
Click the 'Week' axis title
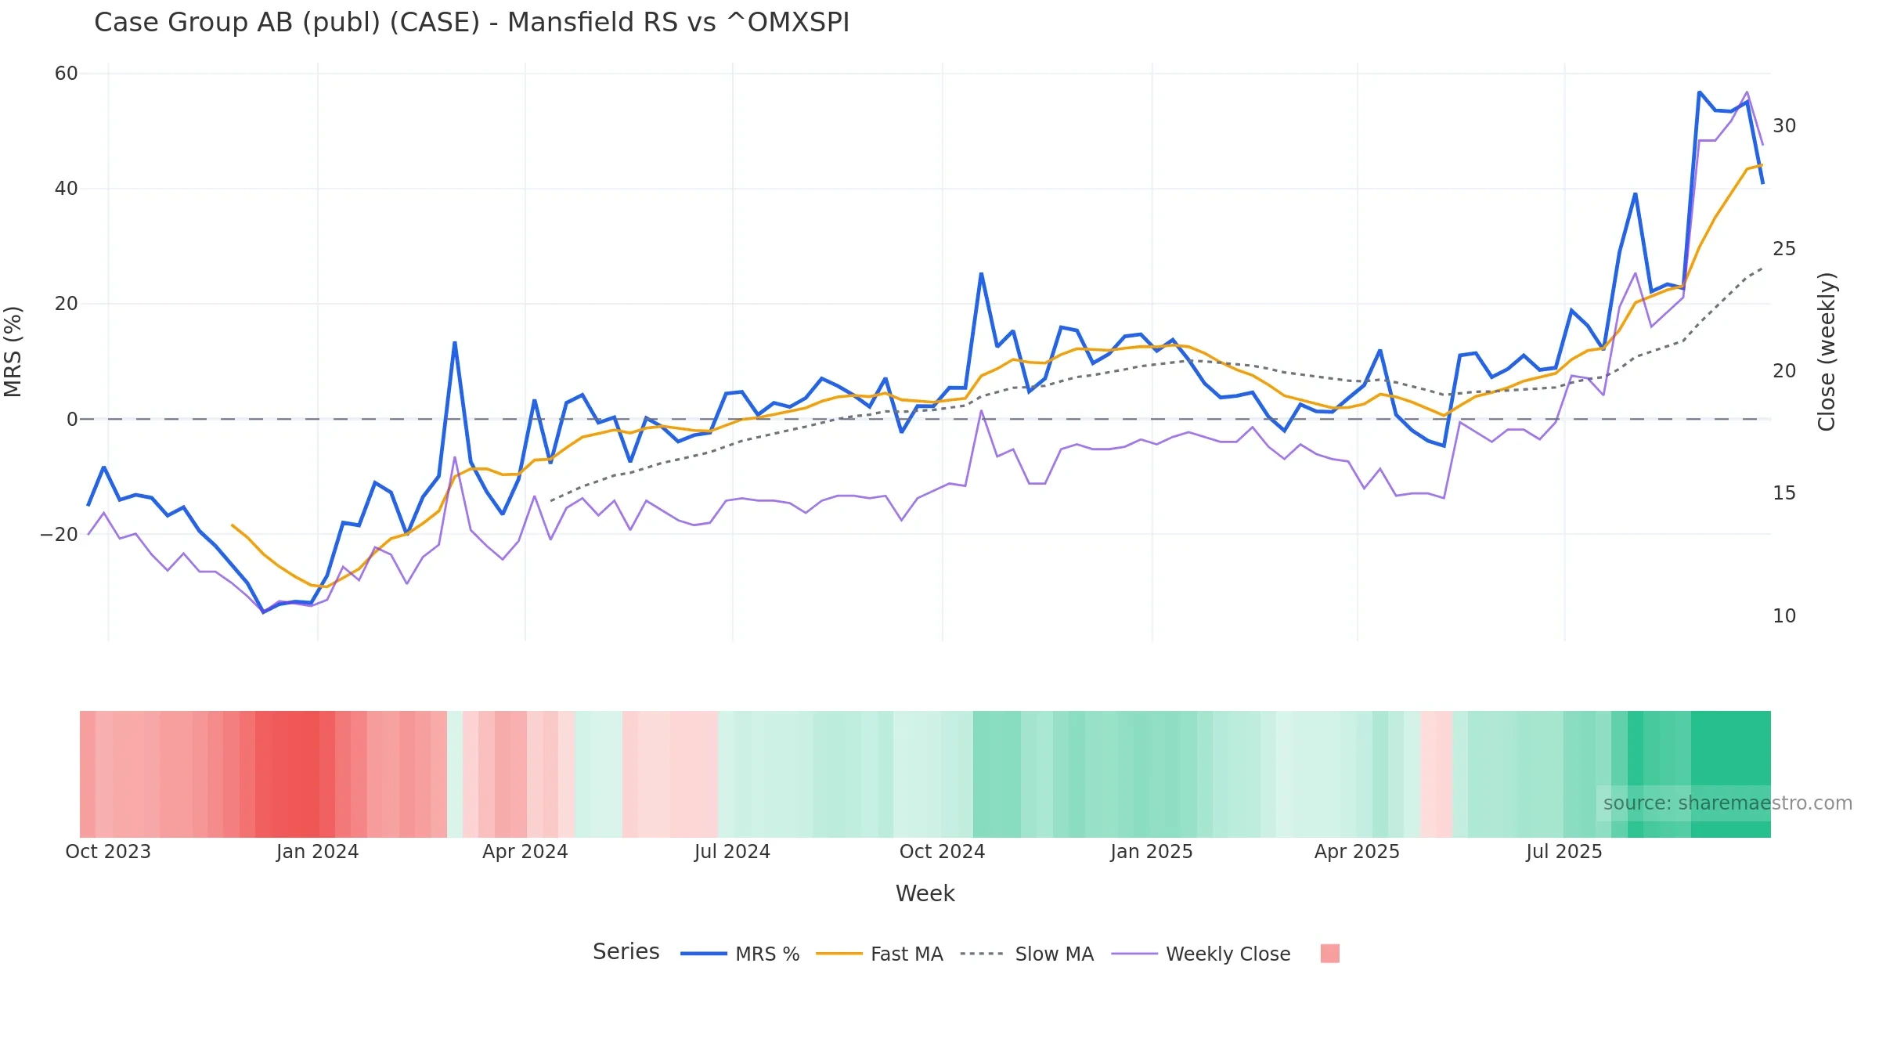[925, 893]
